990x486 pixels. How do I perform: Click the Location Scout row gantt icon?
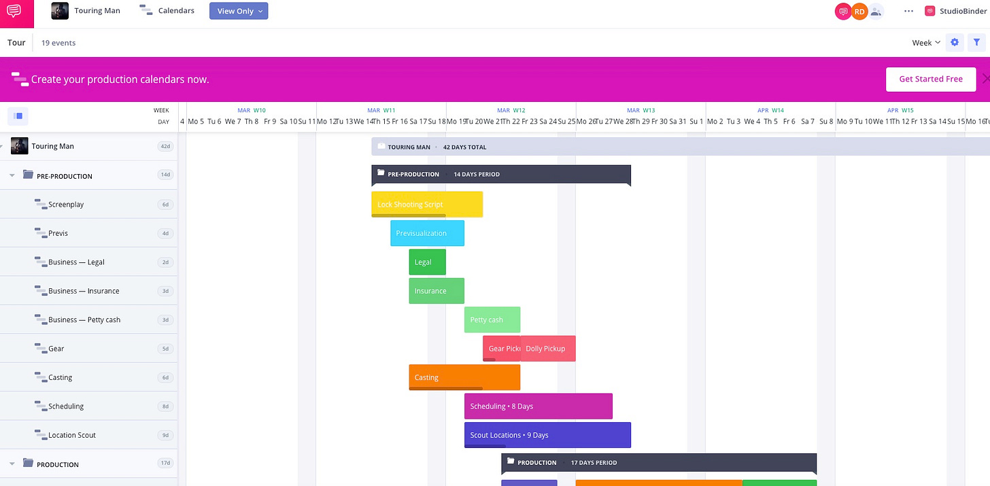(x=40, y=434)
